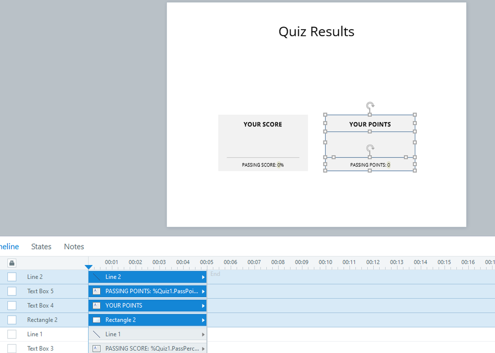
Task: Click the Line 1 diagonal line icon
Action: 97,334
